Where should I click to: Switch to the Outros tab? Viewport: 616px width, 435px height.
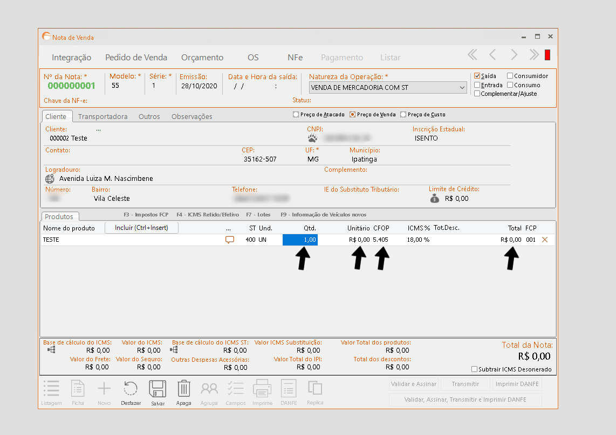click(x=149, y=116)
